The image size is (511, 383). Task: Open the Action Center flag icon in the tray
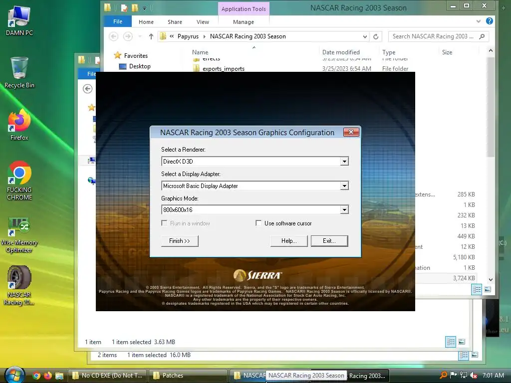pyautogui.click(x=453, y=375)
